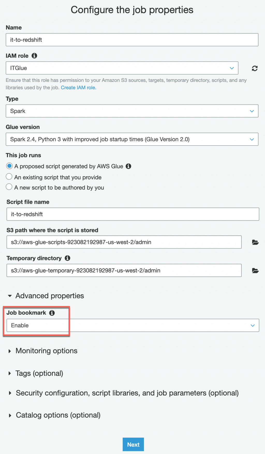Viewport: 265px width, 454px height.
Task: Click the Temporary directory info icon
Action: tap(68, 258)
